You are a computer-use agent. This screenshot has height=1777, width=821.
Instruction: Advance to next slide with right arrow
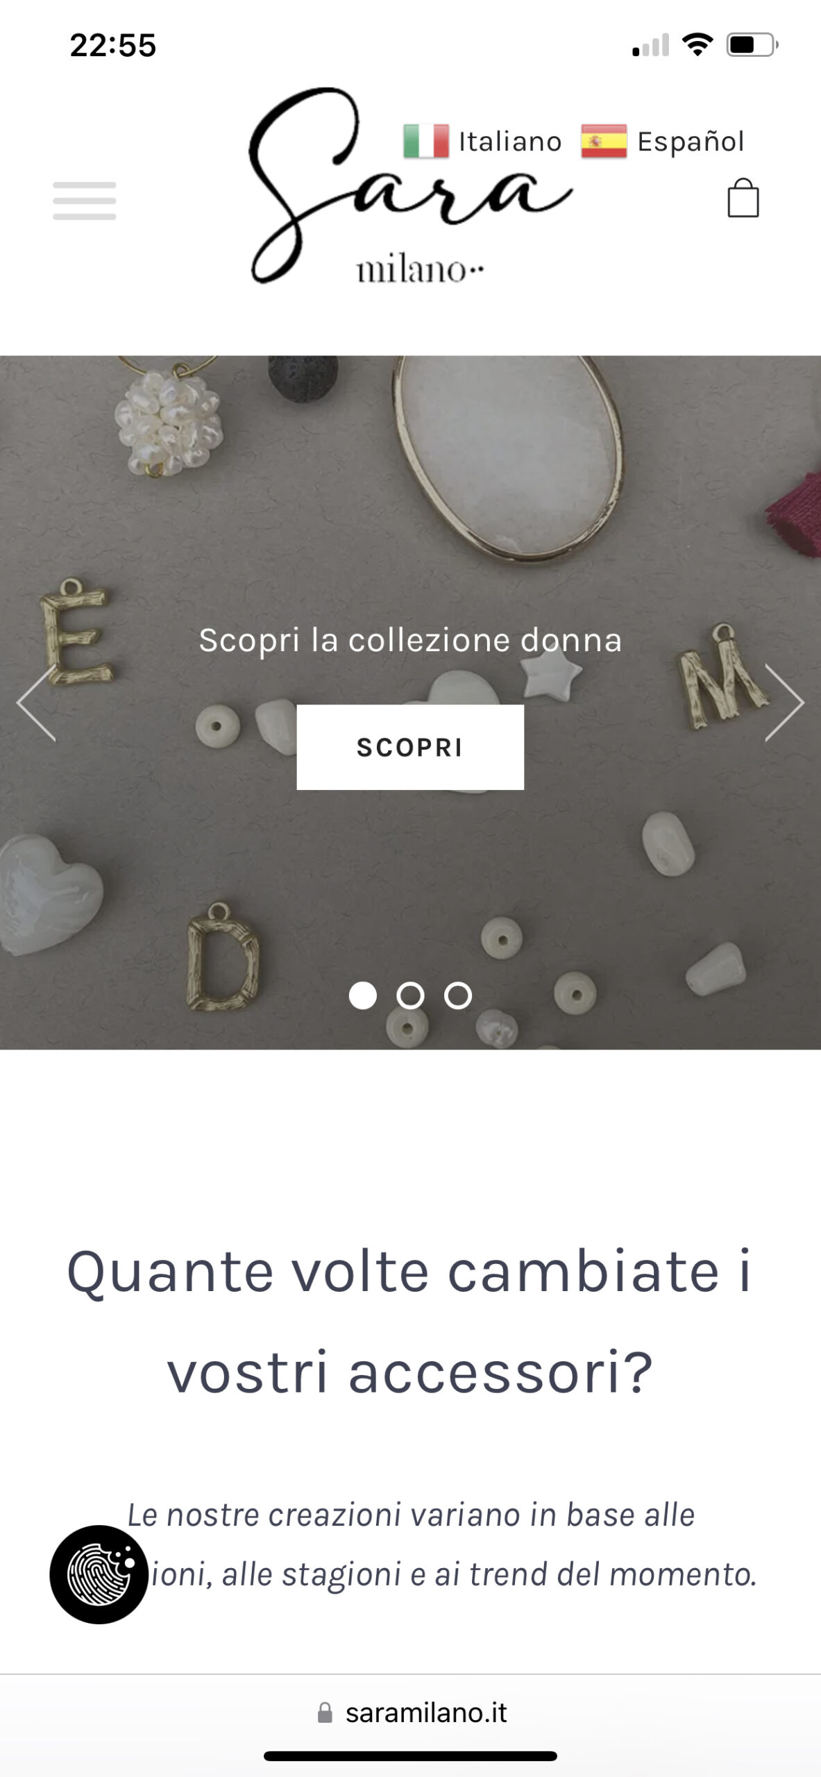tap(785, 702)
